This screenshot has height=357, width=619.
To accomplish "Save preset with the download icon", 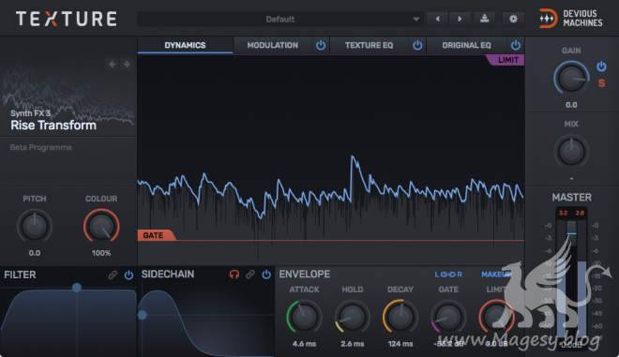I will point(484,19).
